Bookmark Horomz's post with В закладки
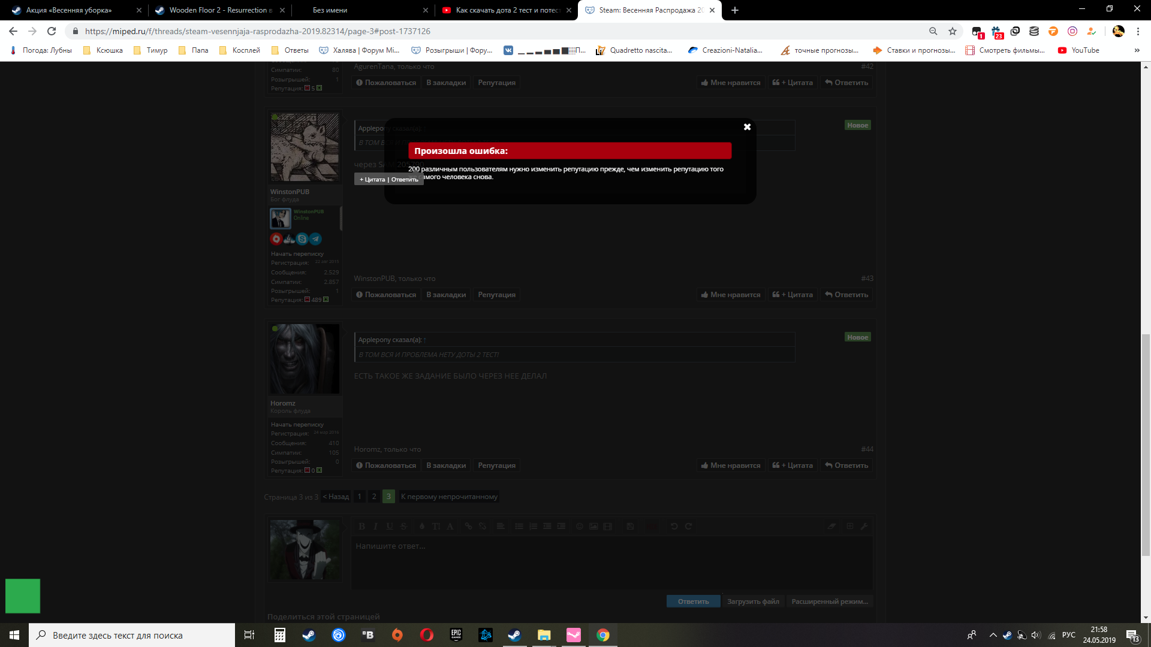This screenshot has height=647, width=1151. click(x=446, y=465)
